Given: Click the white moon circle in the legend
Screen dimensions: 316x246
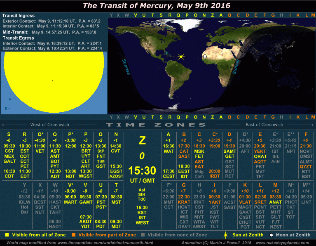Looking at the screenshot, I should [271, 235].
